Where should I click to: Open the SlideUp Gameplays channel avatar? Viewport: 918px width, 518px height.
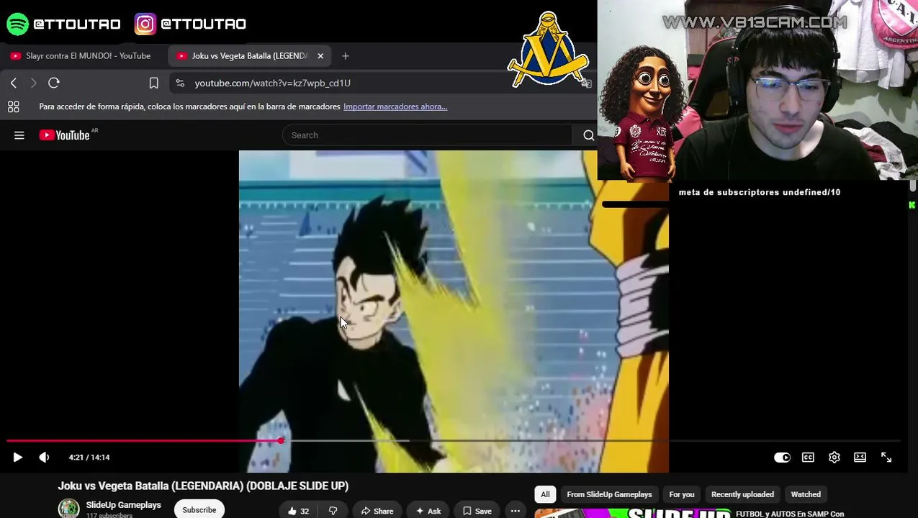tap(68, 509)
